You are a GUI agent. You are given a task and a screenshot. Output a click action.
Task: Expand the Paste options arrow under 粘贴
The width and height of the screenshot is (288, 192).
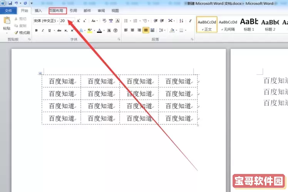[7, 33]
